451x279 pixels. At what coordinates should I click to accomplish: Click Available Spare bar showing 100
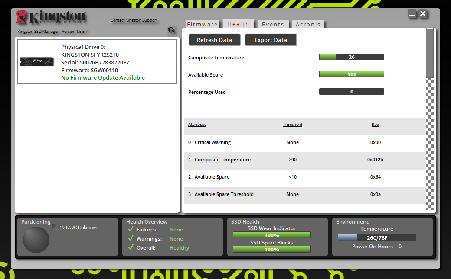pos(352,74)
